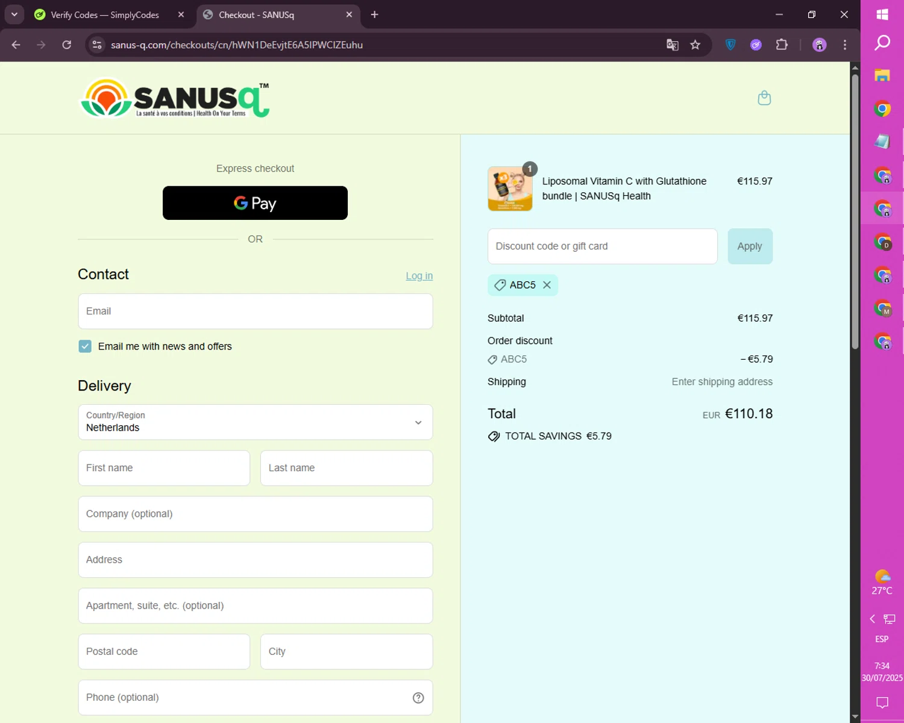Focus the Company (optional) field
The image size is (904, 723).
point(256,514)
